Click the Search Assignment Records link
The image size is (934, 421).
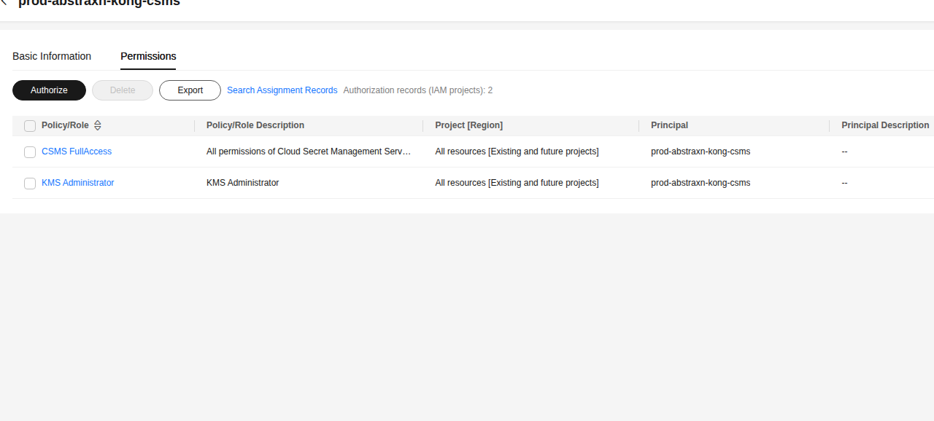[282, 90]
